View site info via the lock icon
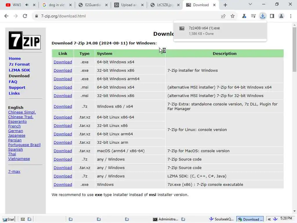 [37, 16]
